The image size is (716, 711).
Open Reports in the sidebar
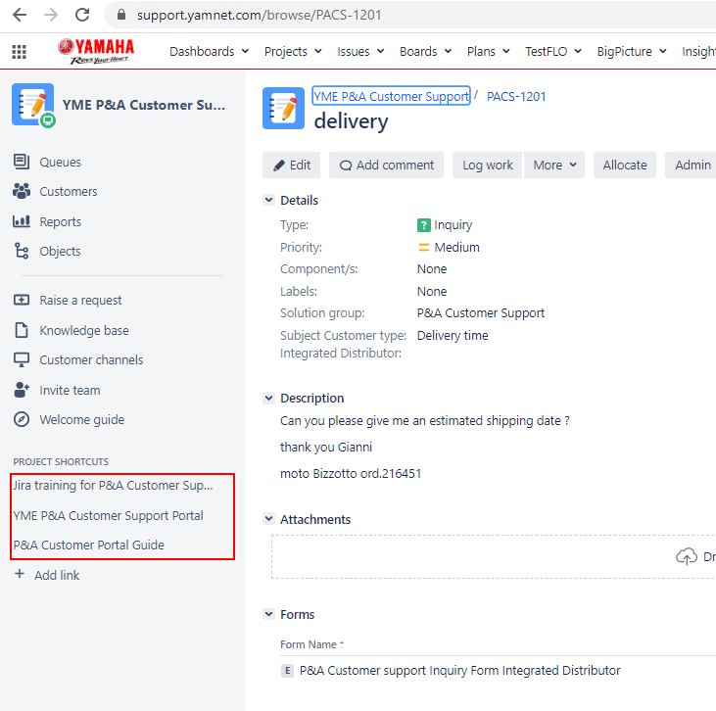60,221
